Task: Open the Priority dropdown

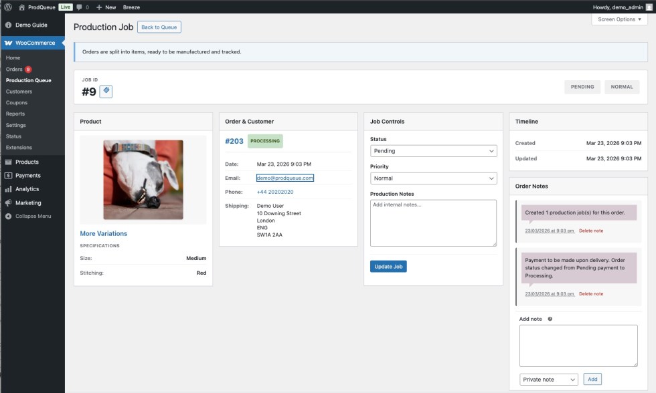Action: click(433, 178)
